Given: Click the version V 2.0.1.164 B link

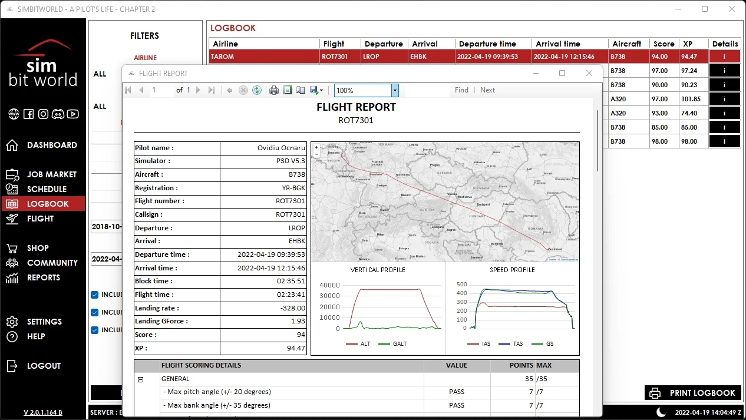Looking at the screenshot, I should [43, 412].
